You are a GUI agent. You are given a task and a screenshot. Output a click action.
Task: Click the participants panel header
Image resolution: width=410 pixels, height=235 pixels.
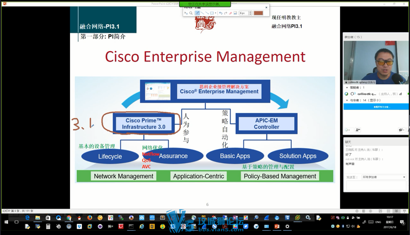(x=376, y=37)
